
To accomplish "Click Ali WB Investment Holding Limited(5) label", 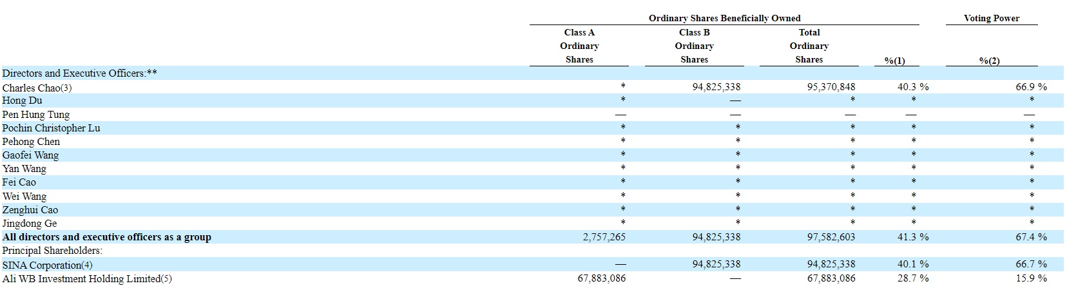I will click(87, 278).
